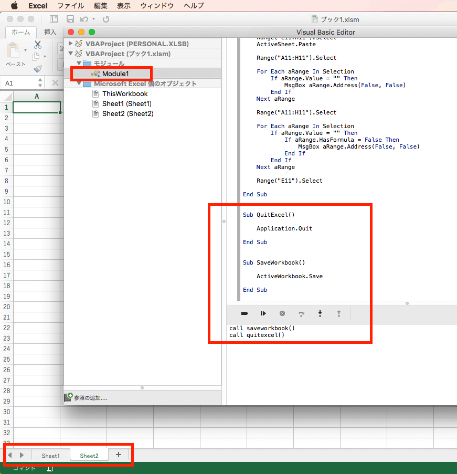Click the Undo arrow icon
This screenshot has height=474, width=457.
coord(84,19)
